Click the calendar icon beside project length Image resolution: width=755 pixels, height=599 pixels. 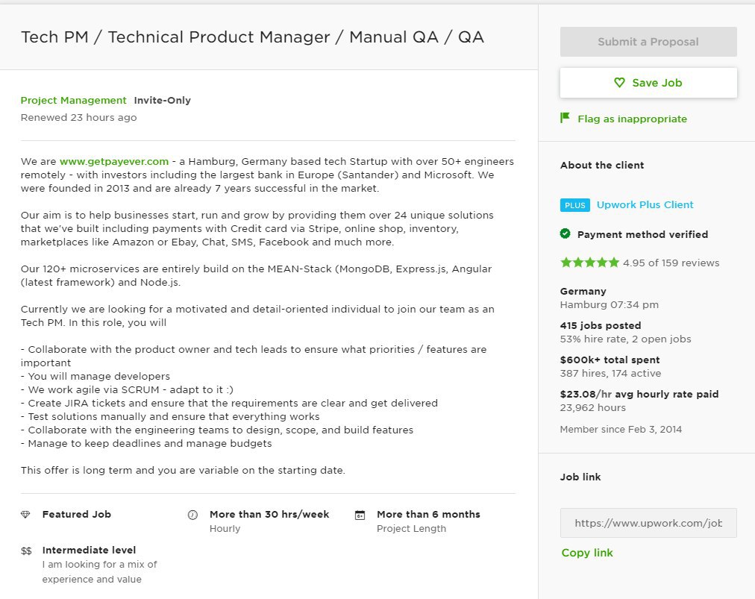(360, 515)
